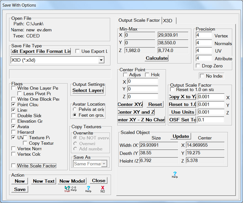This screenshot has width=243, height=203.
Task: Click Vertex precision input field
Action: (x=204, y=35)
